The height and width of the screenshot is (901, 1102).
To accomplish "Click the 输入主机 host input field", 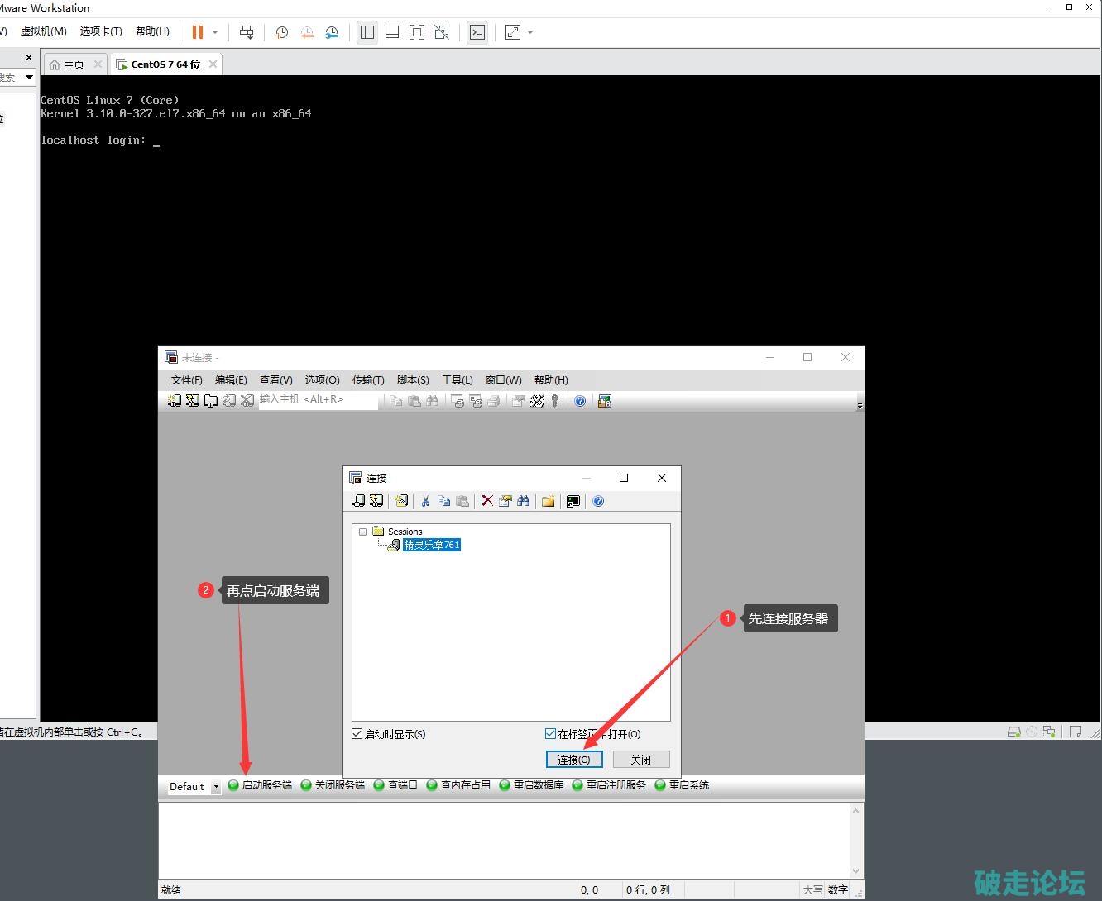I will (318, 400).
